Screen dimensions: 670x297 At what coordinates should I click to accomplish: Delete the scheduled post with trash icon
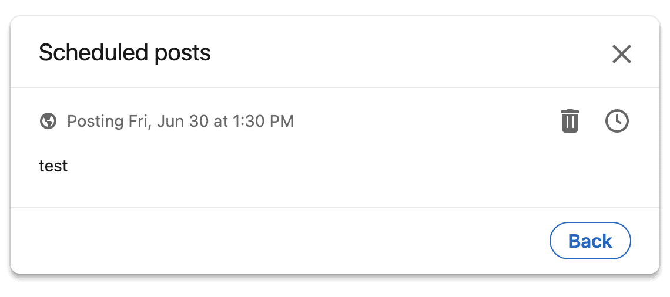[569, 121]
